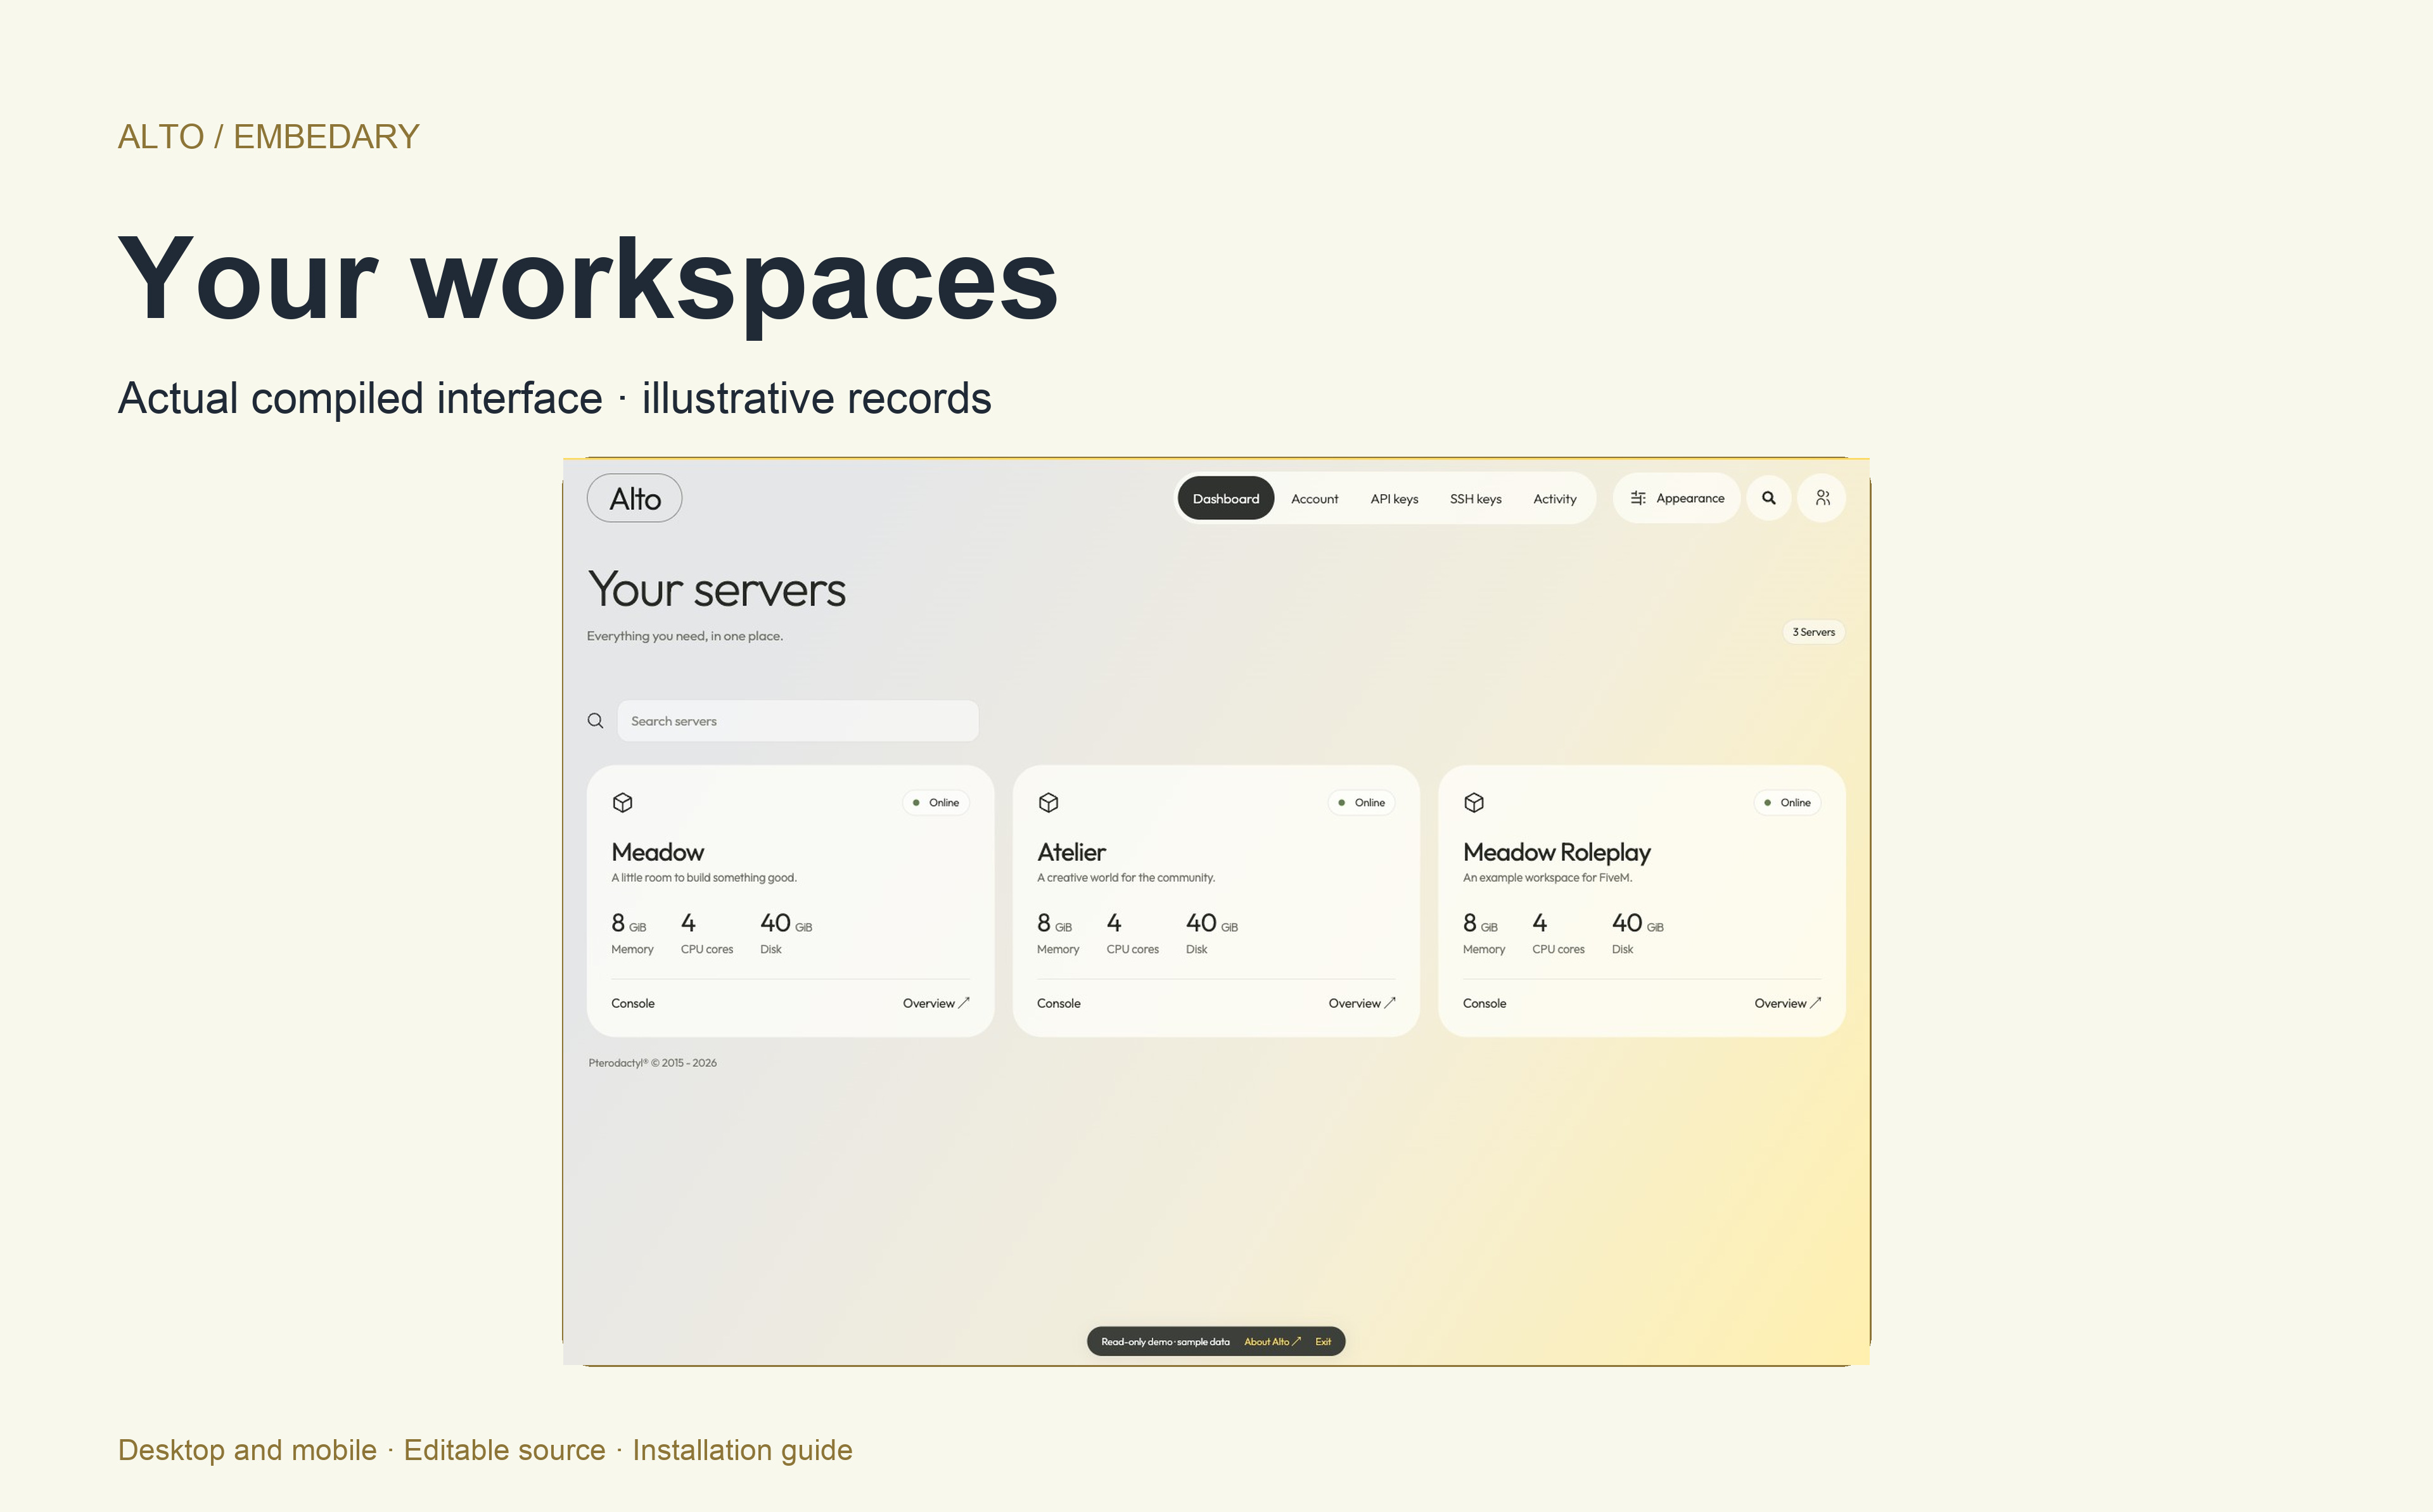This screenshot has width=2433, height=1512.
Task: Go to the API keys tab
Action: point(1394,499)
